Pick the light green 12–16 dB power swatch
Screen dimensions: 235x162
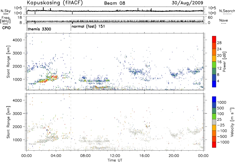coord(214,65)
